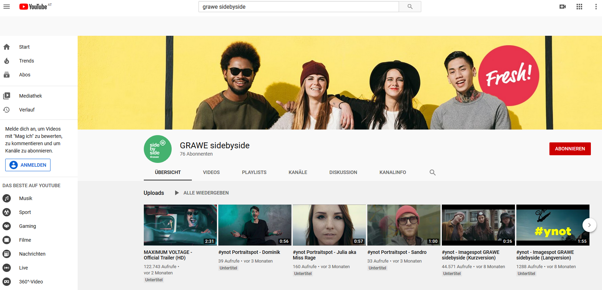
Task: Open the Julia aka Miss Rage thumbnail
Action: click(x=329, y=225)
